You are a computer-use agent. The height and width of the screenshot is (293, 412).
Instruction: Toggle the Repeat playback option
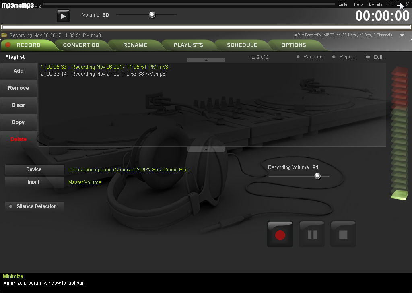344,57
